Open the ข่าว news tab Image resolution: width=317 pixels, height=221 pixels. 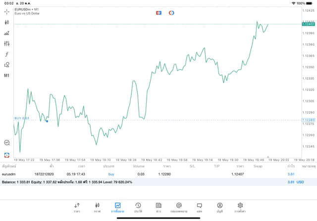pos(158,207)
